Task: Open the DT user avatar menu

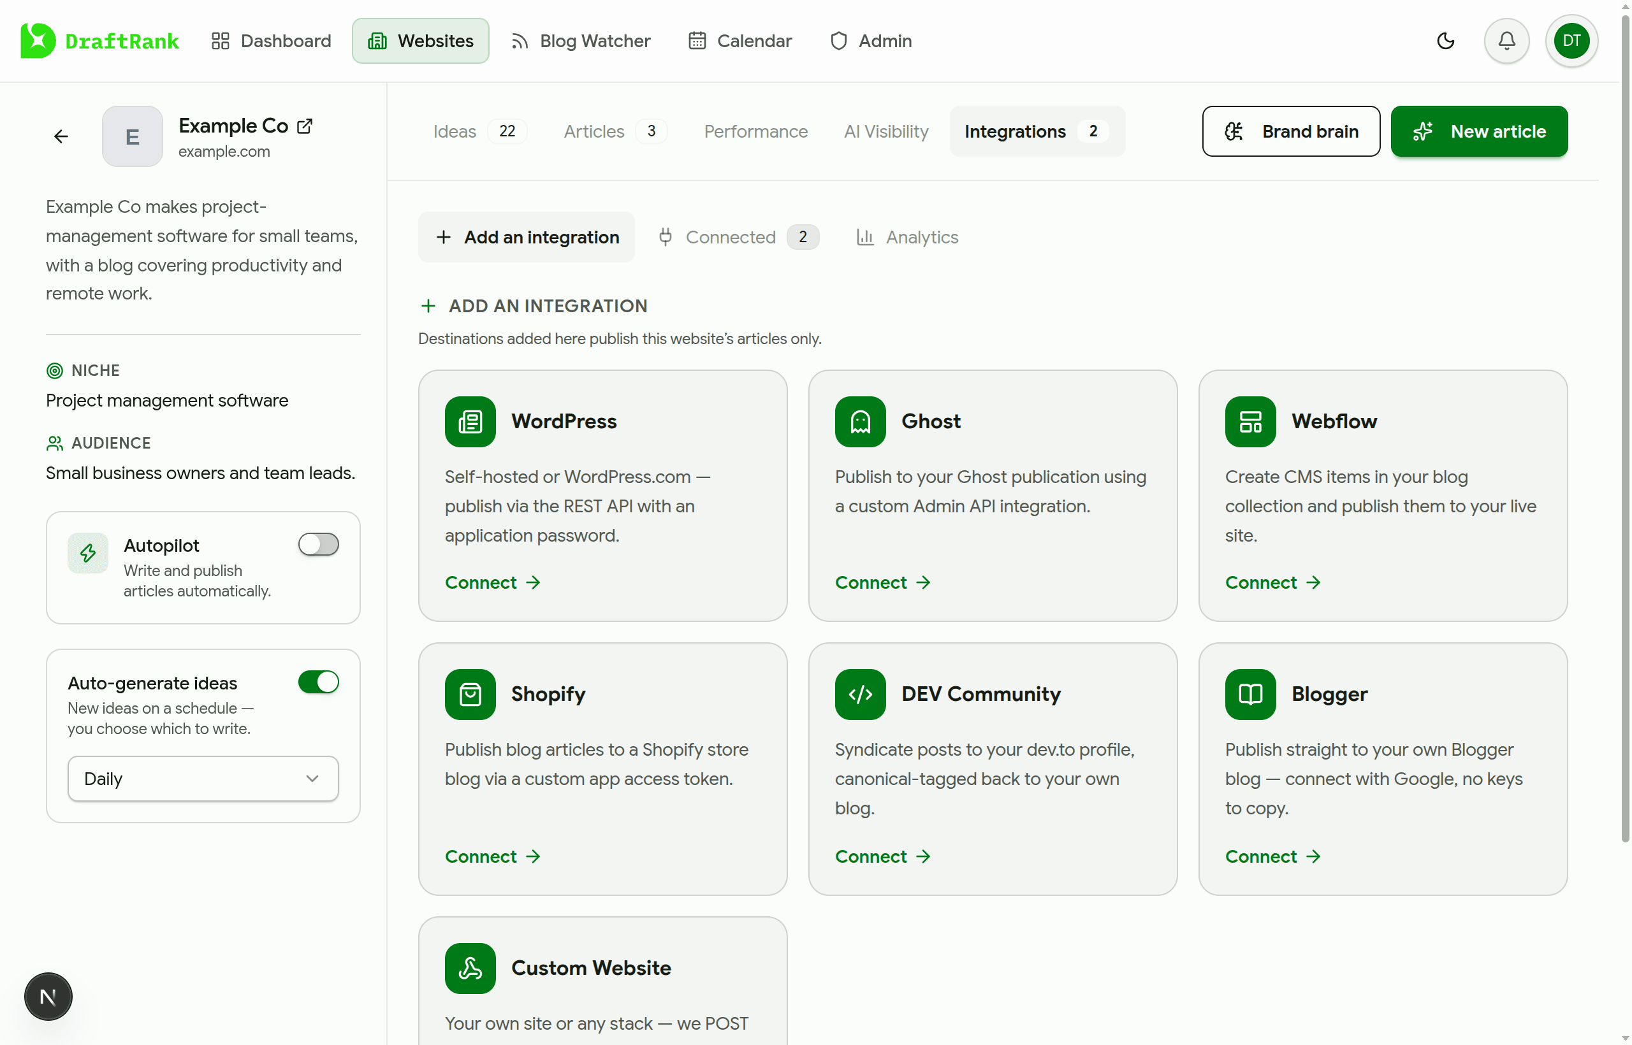Action: pyautogui.click(x=1571, y=41)
